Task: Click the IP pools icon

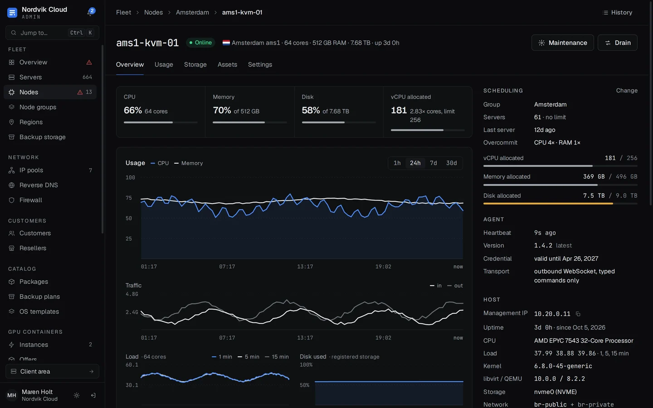Action: coord(12,170)
